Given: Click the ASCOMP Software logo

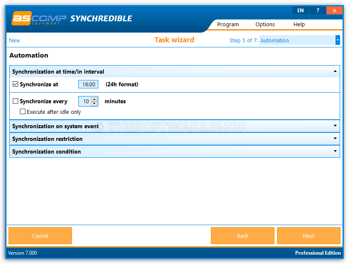Looking at the screenshot, I should coord(39,18).
